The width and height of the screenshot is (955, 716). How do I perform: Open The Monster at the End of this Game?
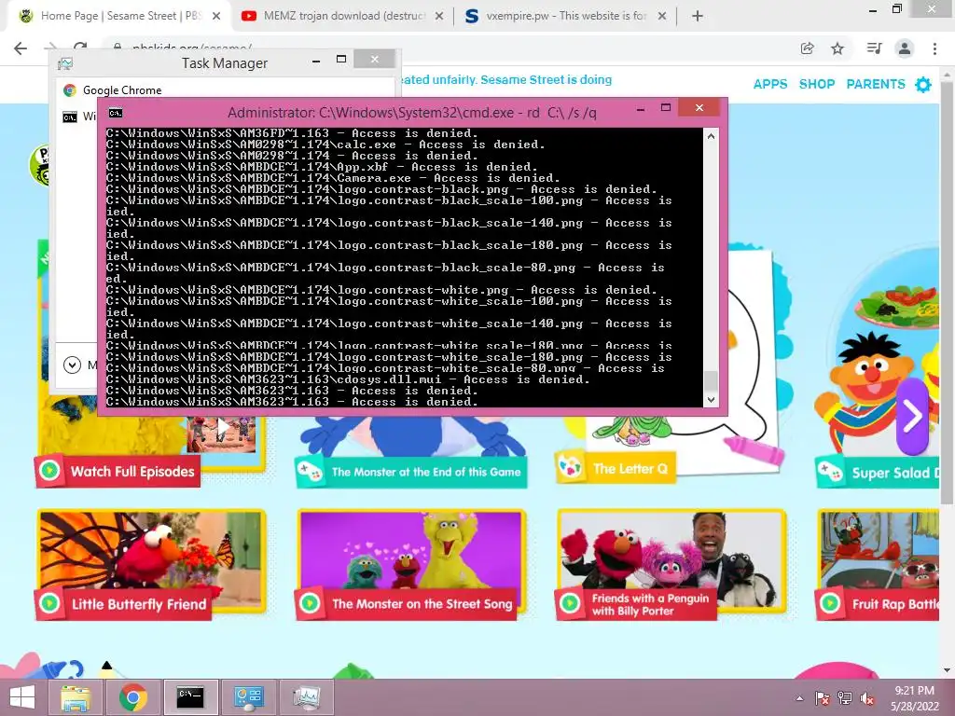(x=411, y=472)
